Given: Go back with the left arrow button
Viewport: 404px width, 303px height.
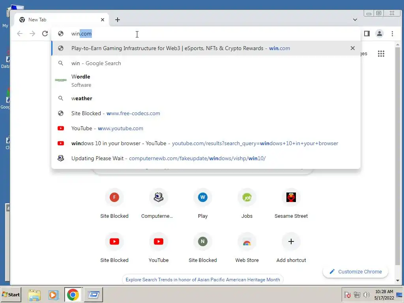Looking at the screenshot, I should (20, 34).
